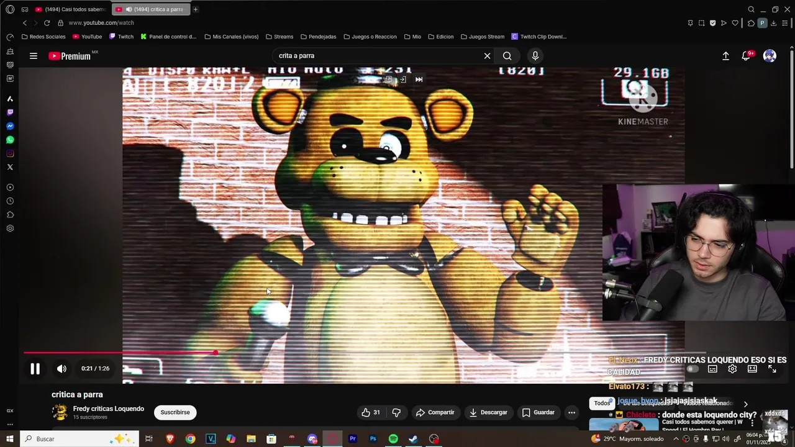Image resolution: width=795 pixels, height=447 pixels.
Task: Clear the search query
Action: (x=487, y=56)
